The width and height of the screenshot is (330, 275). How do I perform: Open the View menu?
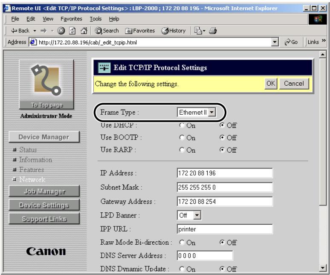(x=48, y=19)
